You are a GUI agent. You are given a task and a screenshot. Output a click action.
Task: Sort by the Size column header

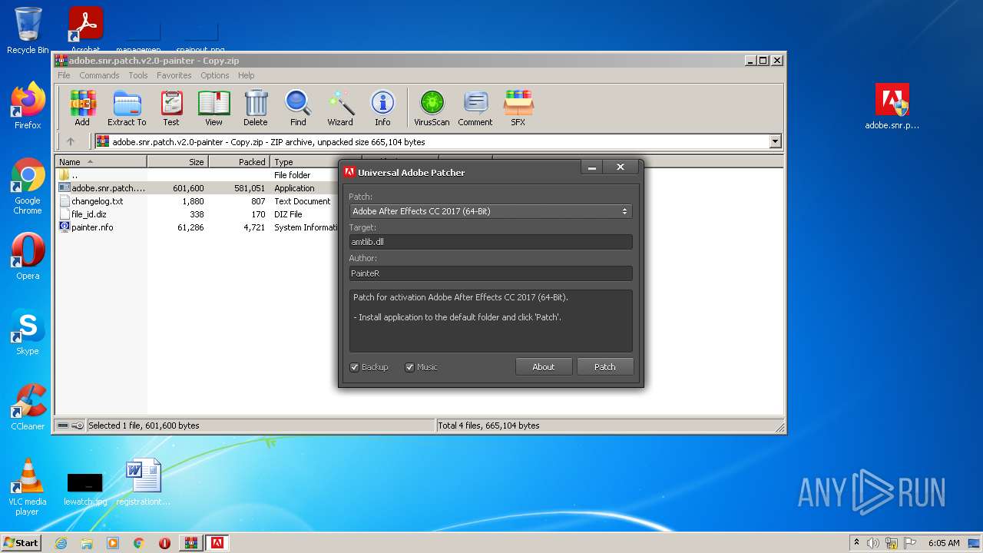click(x=177, y=162)
